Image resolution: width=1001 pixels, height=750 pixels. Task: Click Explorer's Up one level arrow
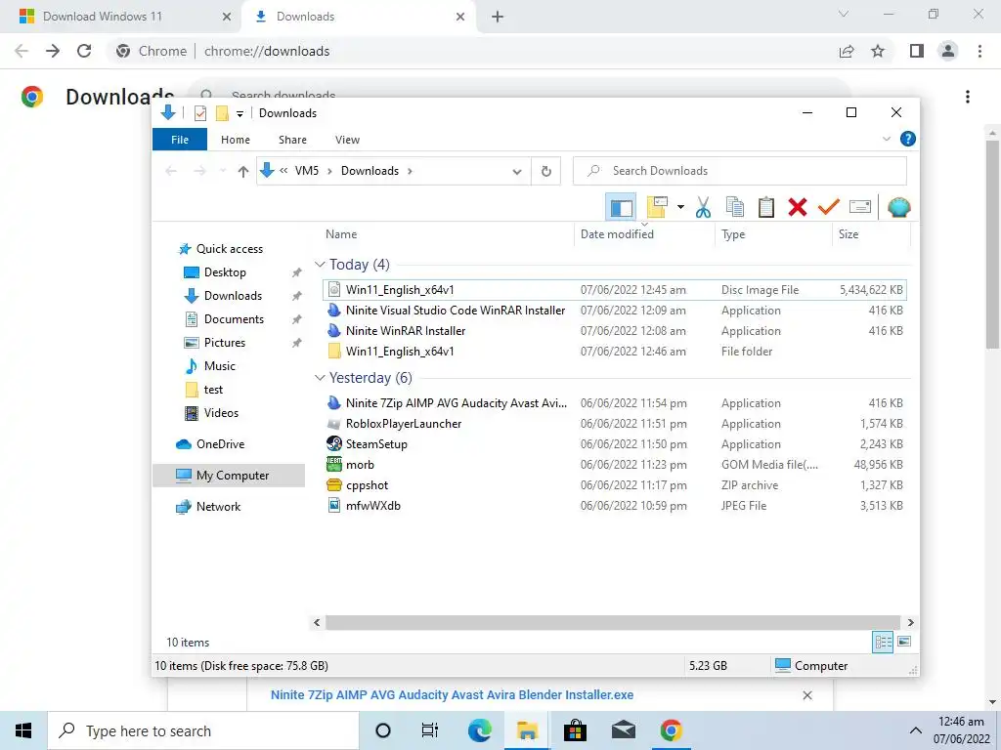tap(242, 171)
